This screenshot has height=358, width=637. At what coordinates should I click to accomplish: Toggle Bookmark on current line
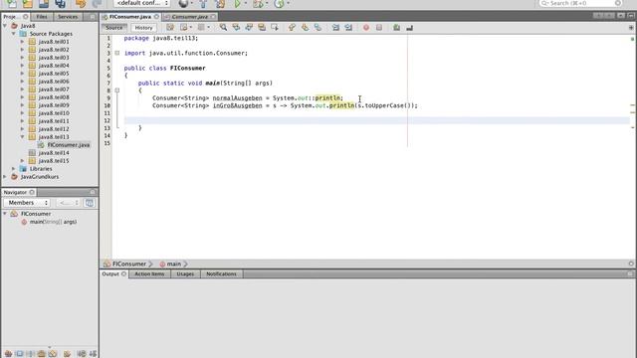pyautogui.click(x=318, y=28)
